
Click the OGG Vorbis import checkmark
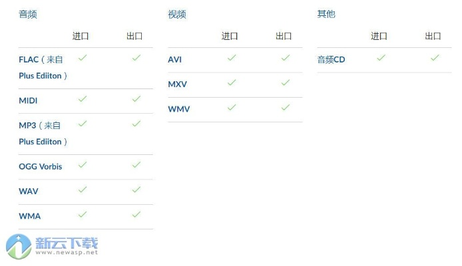click(x=83, y=165)
